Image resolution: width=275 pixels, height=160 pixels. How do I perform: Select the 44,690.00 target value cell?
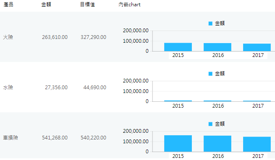(x=95, y=88)
